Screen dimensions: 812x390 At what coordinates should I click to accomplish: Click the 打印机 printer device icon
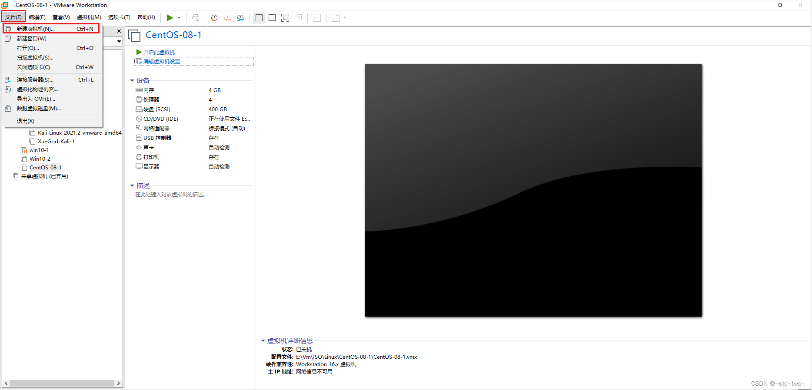139,157
